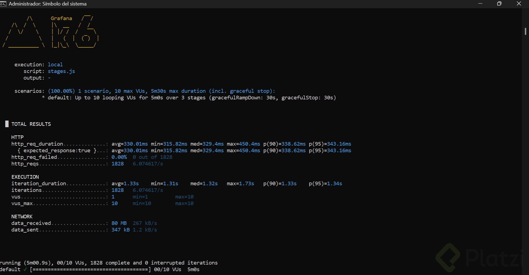Restore down the command prompt window

pyautogui.click(x=499, y=4)
